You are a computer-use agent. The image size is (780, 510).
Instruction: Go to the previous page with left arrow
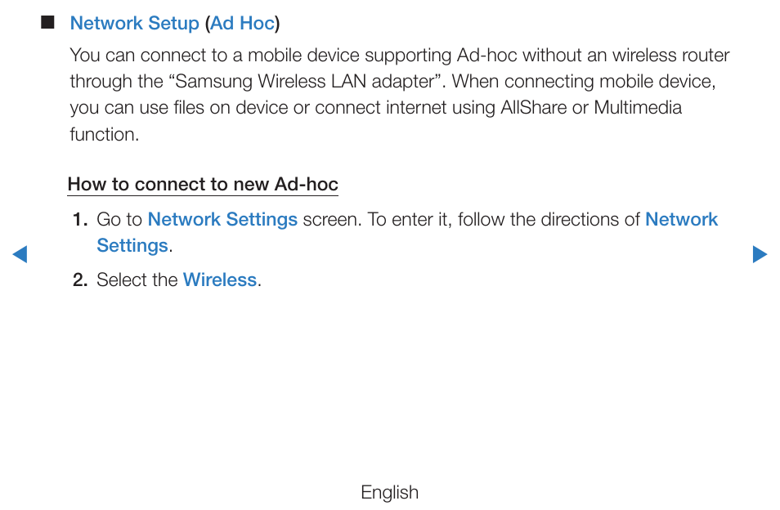click(20, 254)
